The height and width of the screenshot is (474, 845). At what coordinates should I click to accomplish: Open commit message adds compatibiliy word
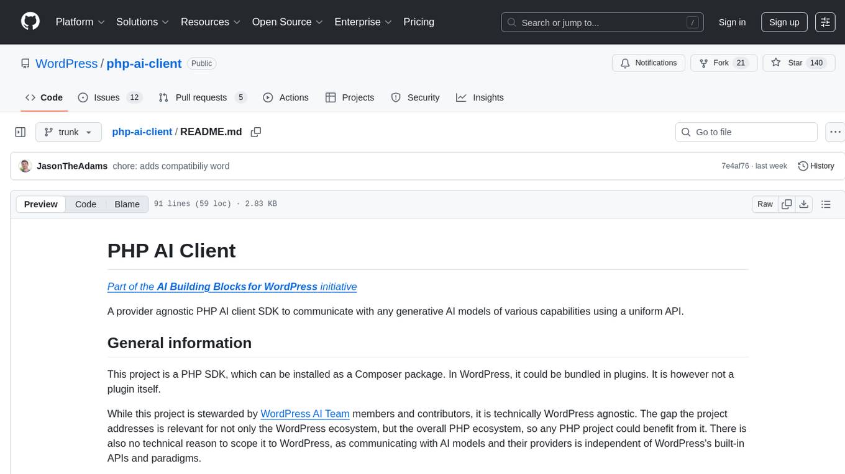pos(171,166)
